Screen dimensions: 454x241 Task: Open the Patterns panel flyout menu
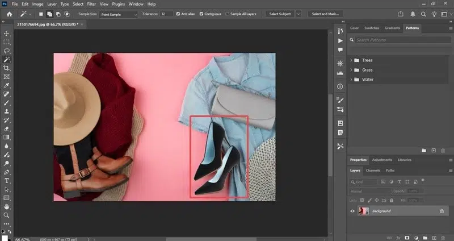[x=451, y=28]
